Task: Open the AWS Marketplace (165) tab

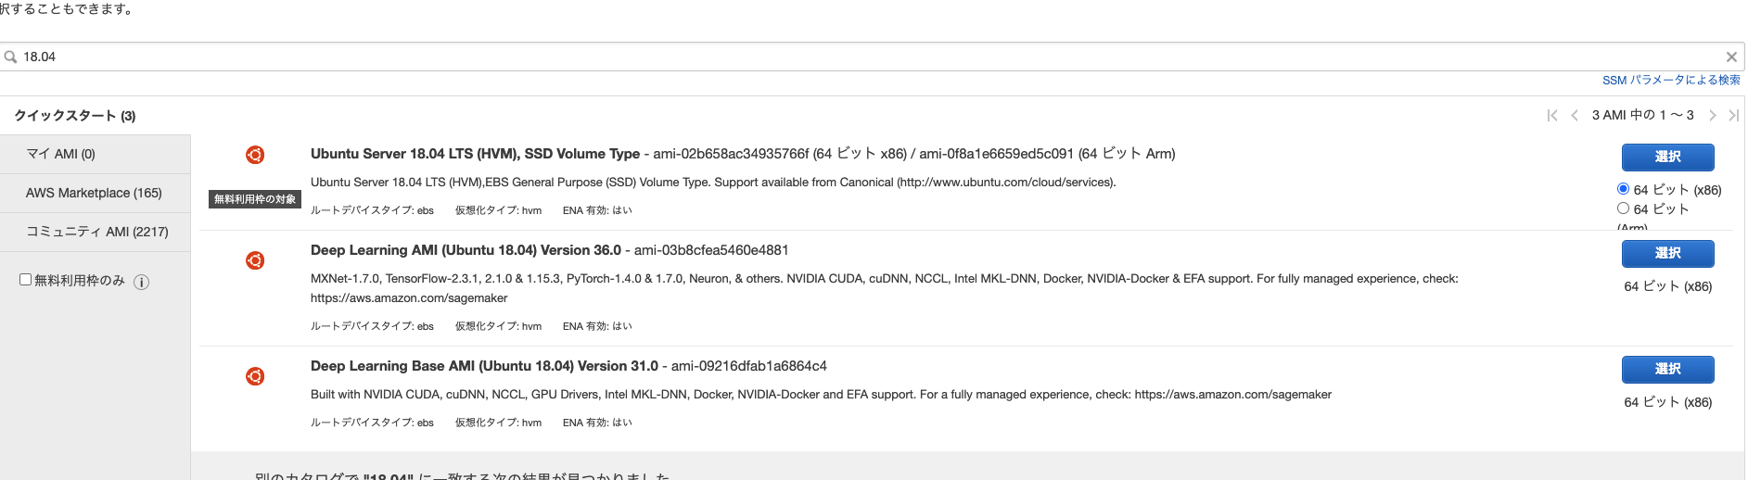Action: click(x=95, y=193)
